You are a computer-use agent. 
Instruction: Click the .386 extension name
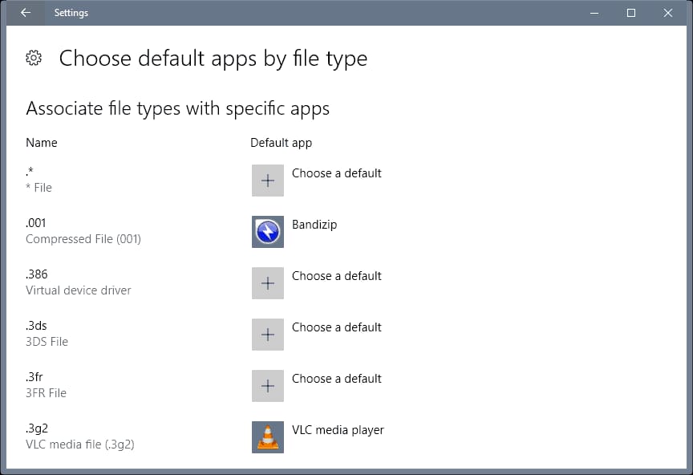37,274
